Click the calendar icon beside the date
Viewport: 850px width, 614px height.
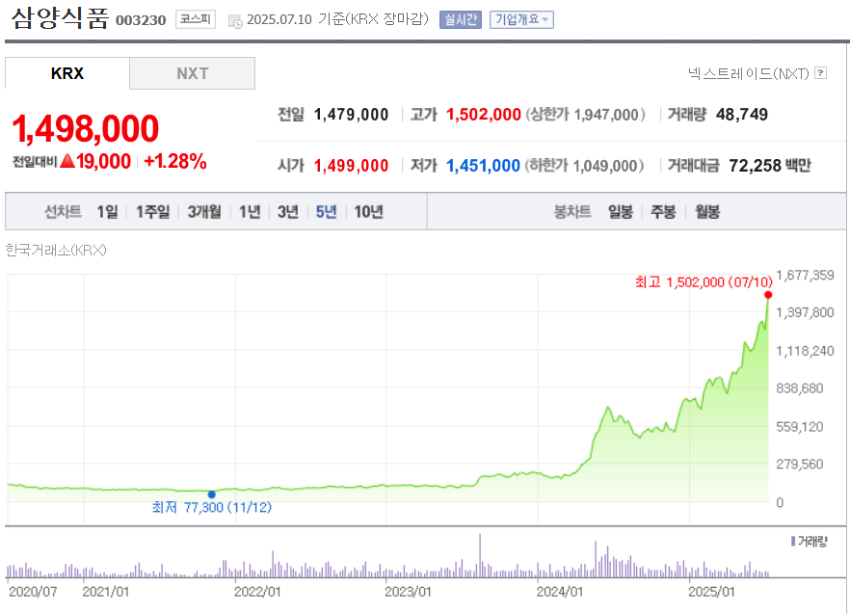[235, 20]
